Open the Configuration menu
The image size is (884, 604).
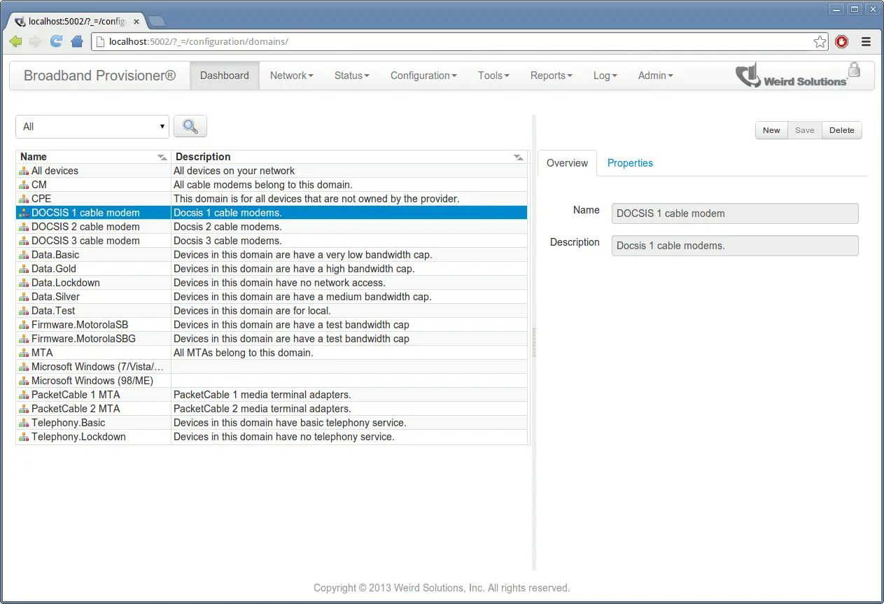pyautogui.click(x=423, y=75)
